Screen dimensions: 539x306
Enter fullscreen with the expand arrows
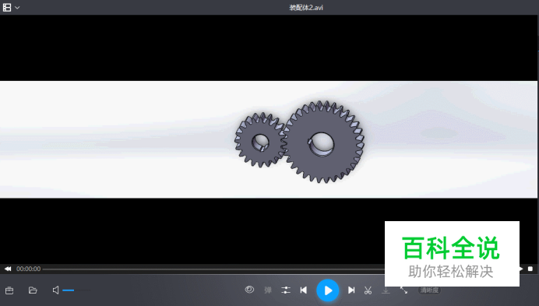pyautogui.click(x=404, y=290)
